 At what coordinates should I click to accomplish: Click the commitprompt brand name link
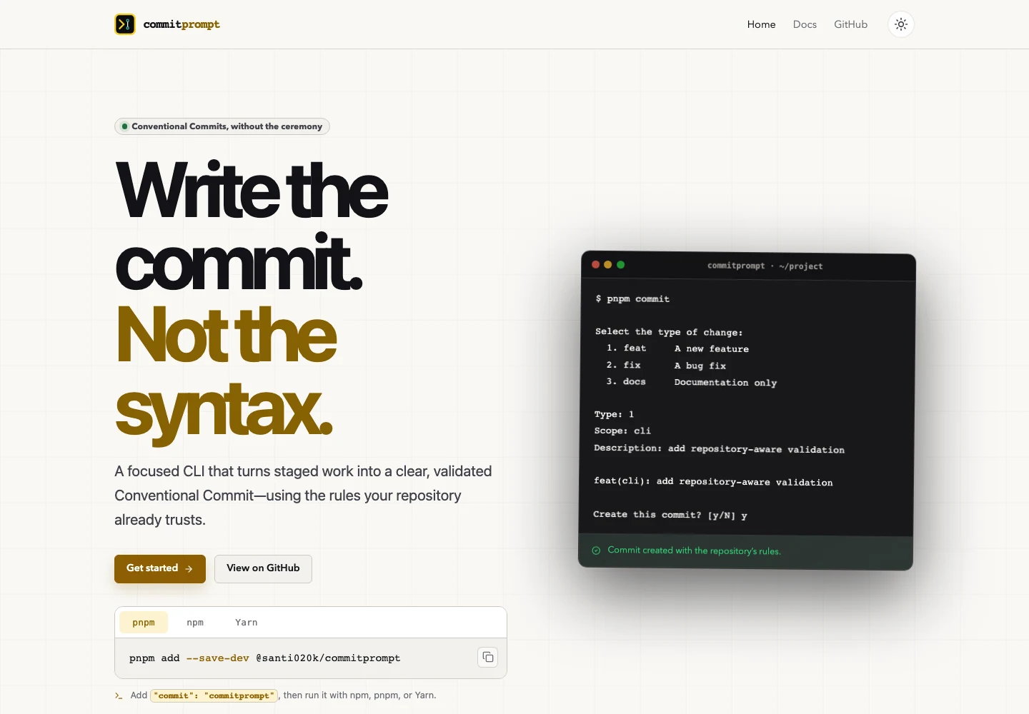click(182, 24)
